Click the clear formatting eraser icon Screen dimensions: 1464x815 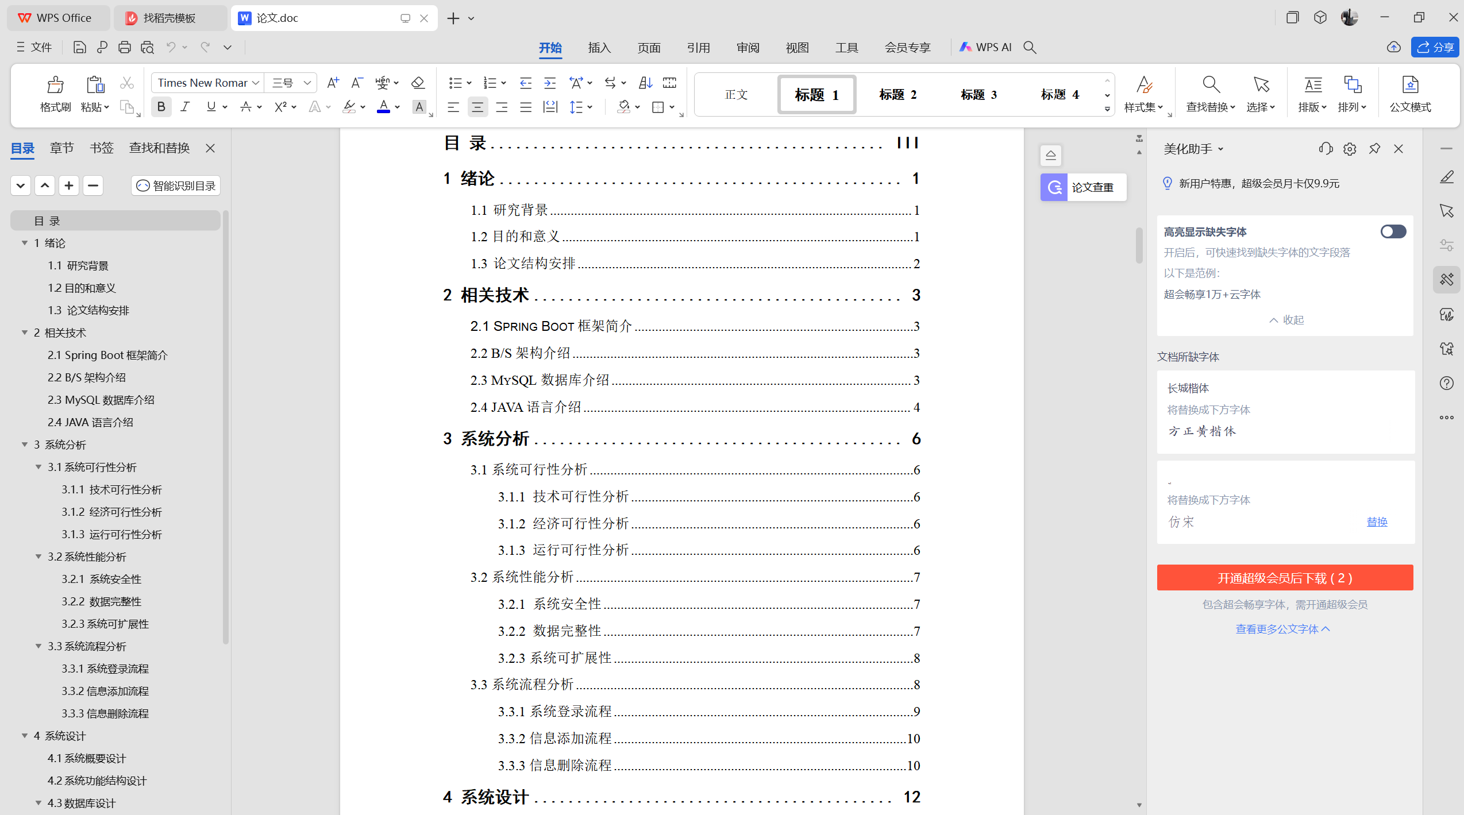pos(418,83)
